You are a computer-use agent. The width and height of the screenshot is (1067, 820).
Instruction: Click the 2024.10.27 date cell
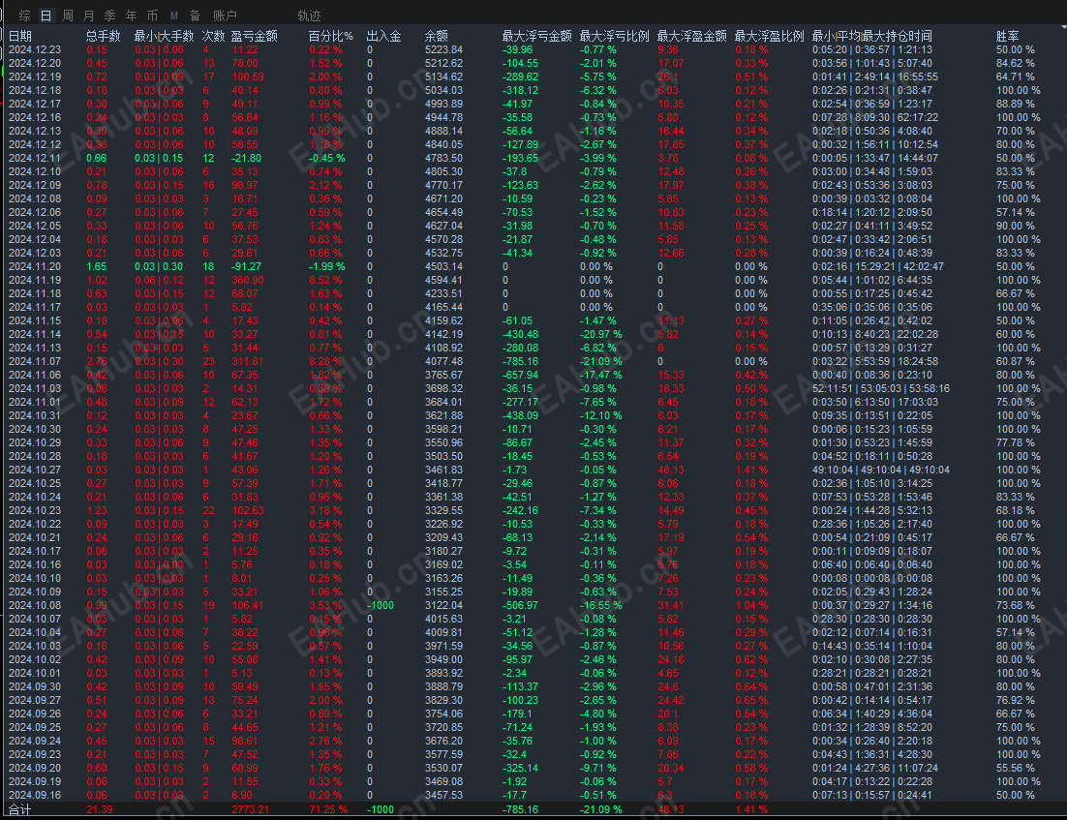coord(35,471)
